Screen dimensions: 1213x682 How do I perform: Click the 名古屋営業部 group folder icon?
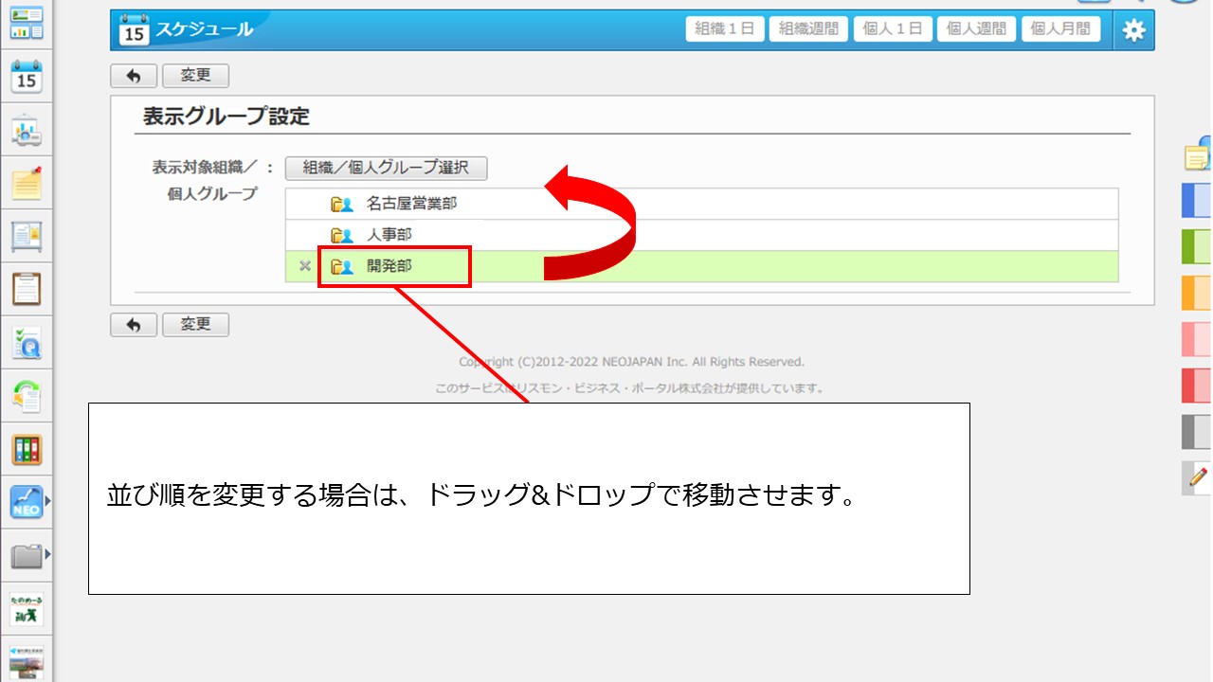[341, 204]
